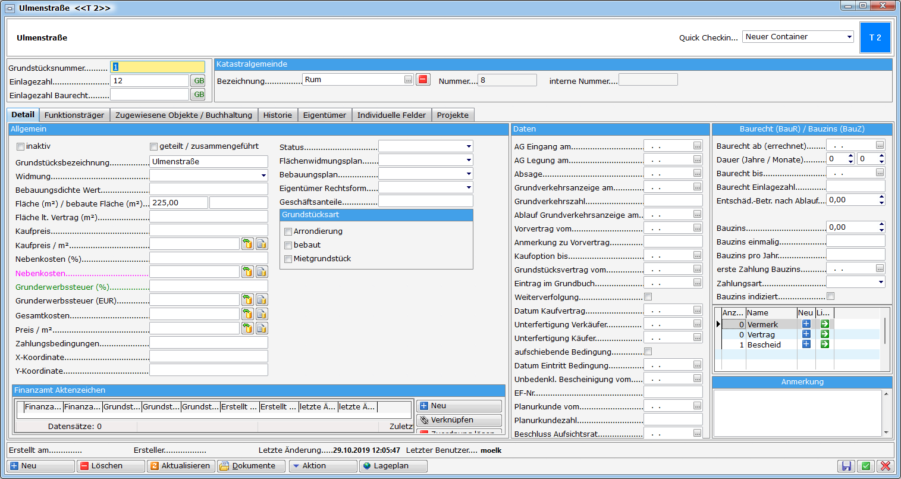Check the Mietgrundstück option
This screenshot has height=479, width=901.
tap(288, 259)
